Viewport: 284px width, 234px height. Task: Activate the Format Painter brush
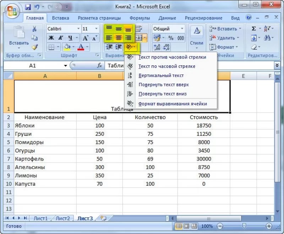[x=34, y=47]
